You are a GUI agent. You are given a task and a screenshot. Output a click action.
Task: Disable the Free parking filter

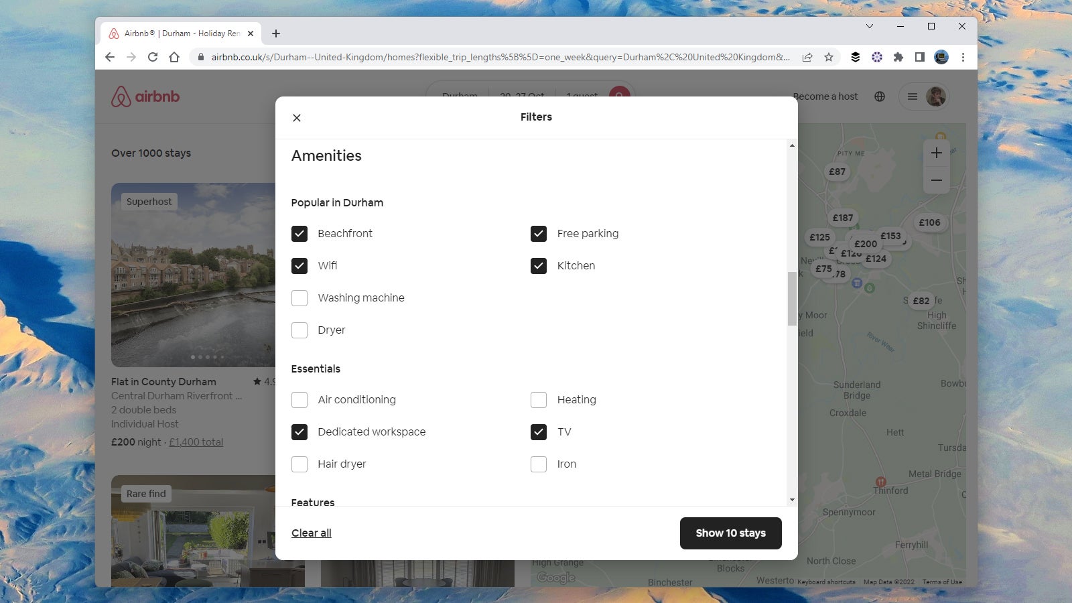pyautogui.click(x=539, y=233)
